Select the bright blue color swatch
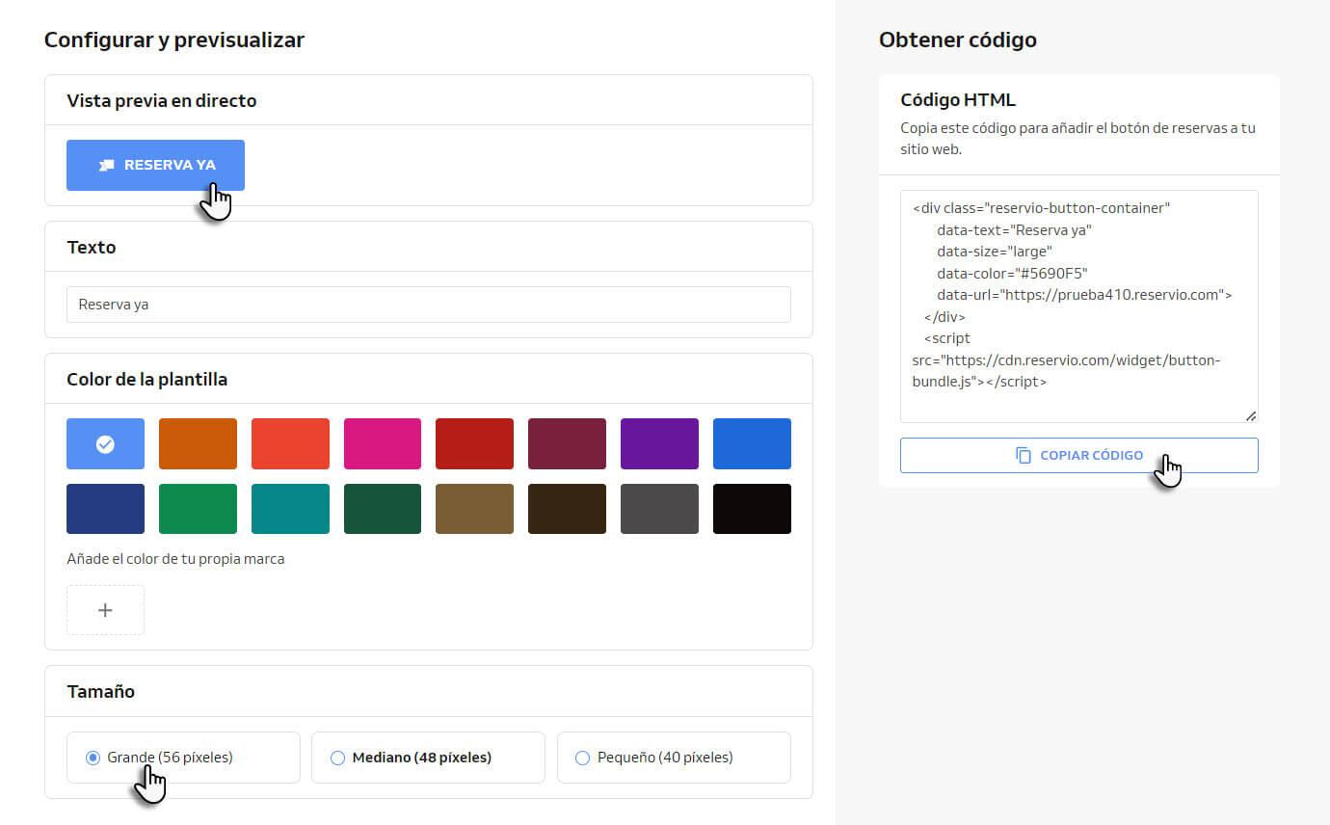Screen dimensions: 1330x825 [752, 443]
